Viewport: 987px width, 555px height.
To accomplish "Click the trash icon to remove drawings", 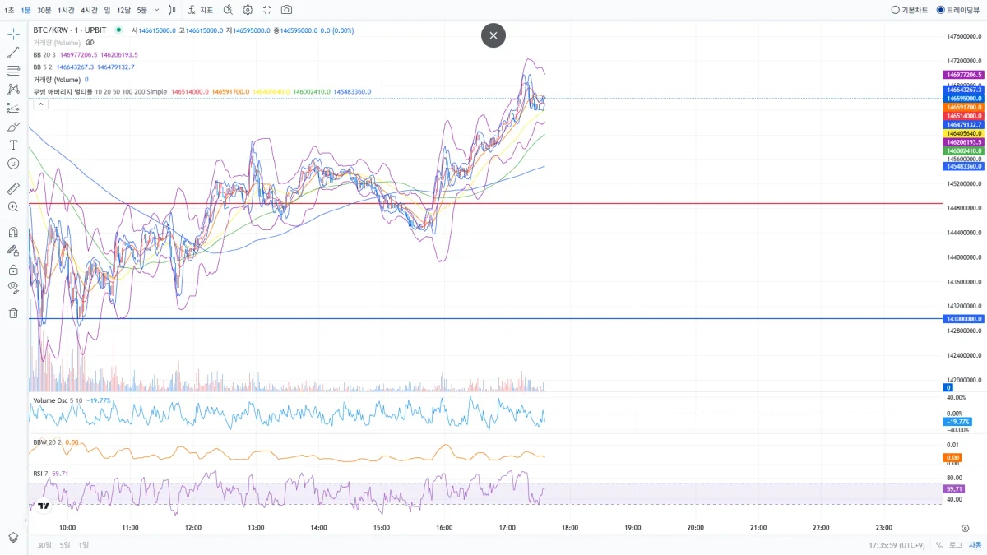I will (13, 312).
